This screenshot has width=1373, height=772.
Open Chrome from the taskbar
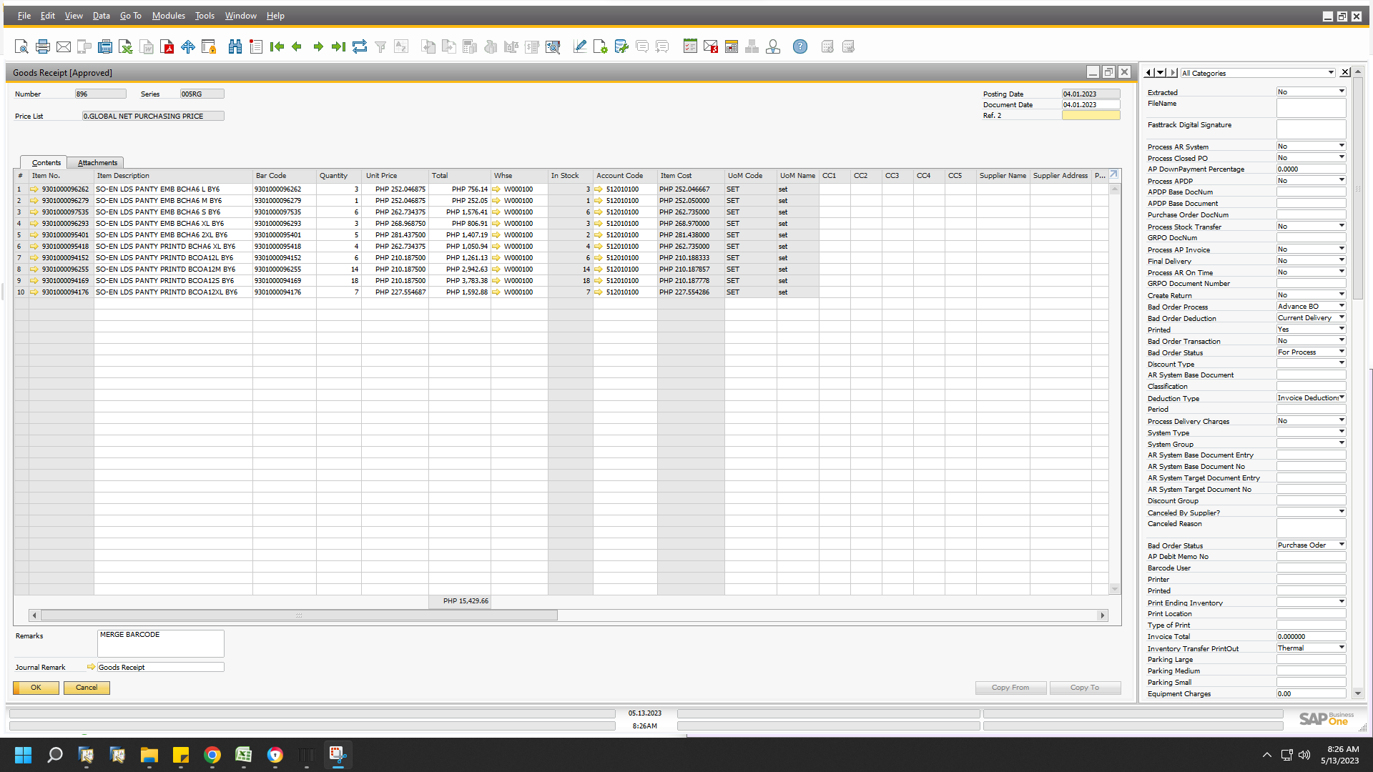(x=212, y=755)
